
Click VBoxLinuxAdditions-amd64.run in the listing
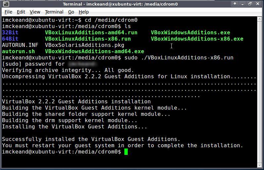coord(91,32)
